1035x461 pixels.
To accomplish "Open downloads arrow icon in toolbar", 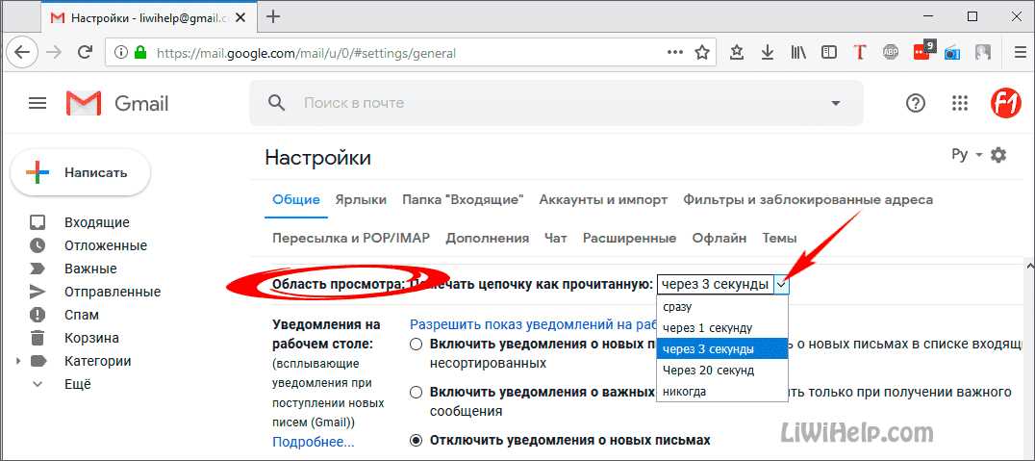I will pyautogui.click(x=767, y=53).
